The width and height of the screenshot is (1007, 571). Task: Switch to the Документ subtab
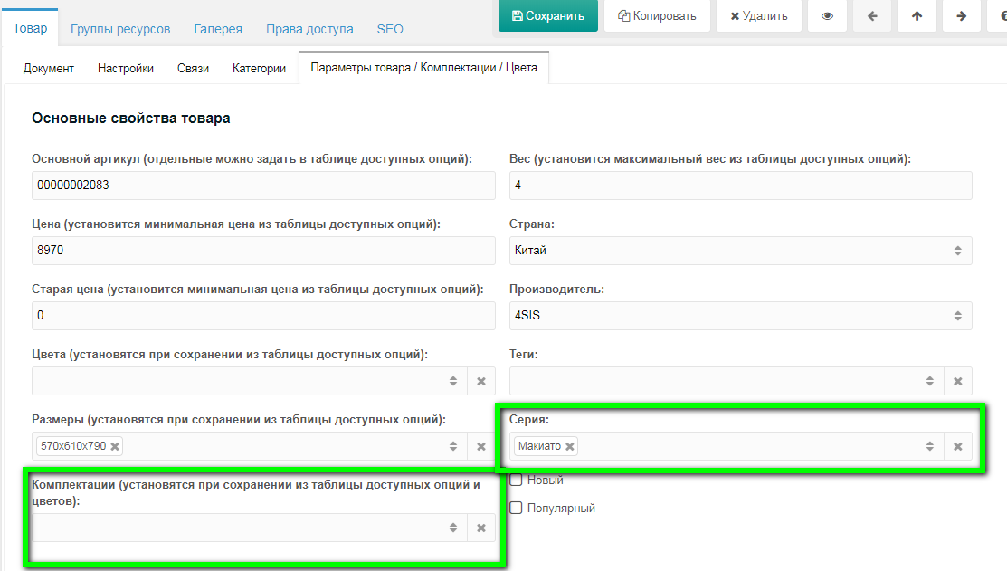pos(49,68)
